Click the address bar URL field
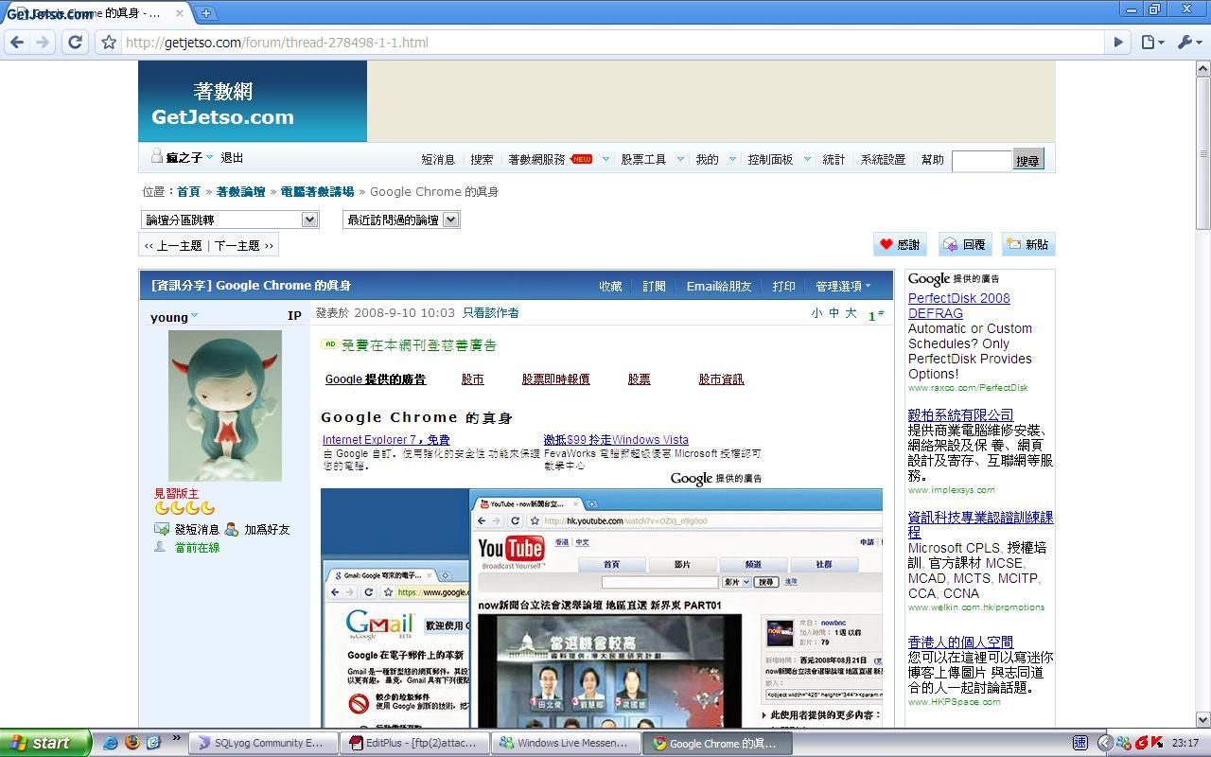This screenshot has width=1211, height=757. coord(613,43)
